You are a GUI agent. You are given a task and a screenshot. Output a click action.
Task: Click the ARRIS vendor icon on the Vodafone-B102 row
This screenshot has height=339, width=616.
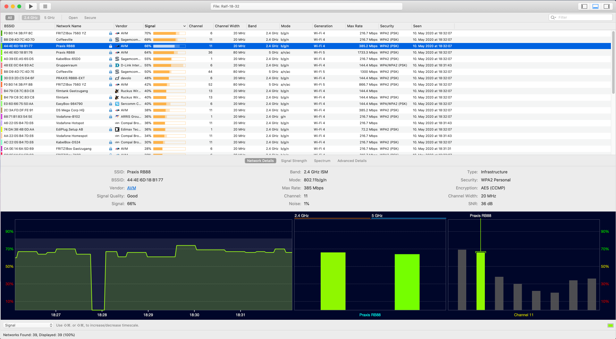(117, 117)
